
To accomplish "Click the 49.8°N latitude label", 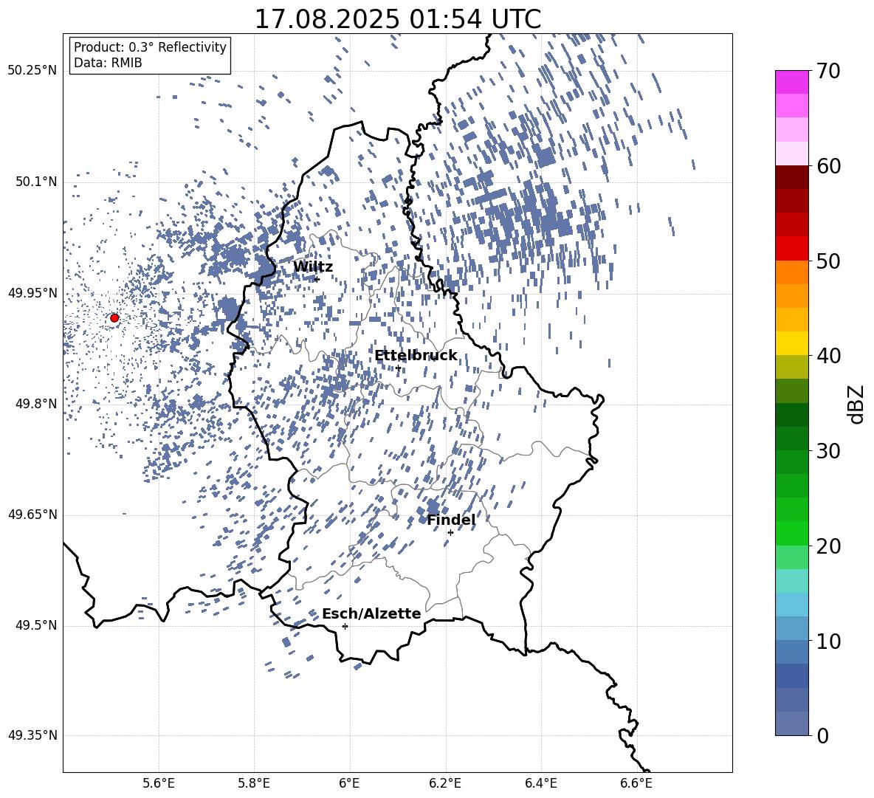I will 35,404.
